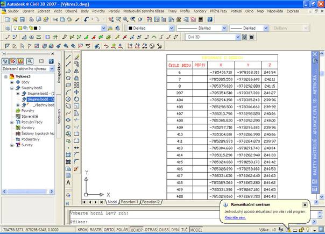This screenshot has height=234, width=325.
Task: Close the Komunikační centrum balloon
Action: click(305, 205)
